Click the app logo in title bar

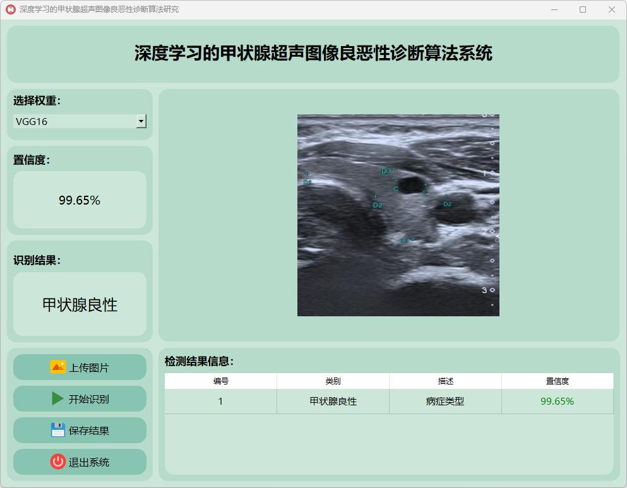click(x=10, y=9)
